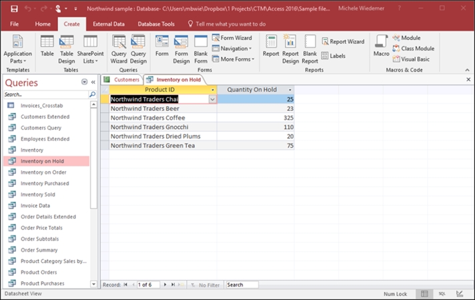Screen dimensions: 475x300
Task: Create a new Form from ribbon
Action: point(161,46)
